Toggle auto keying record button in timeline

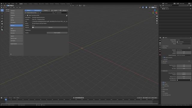point(74,98)
